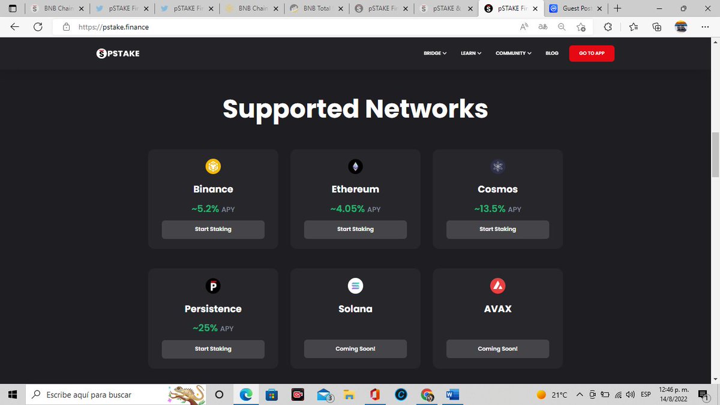
Task: Start staking on the Cosmos card
Action: pos(497,229)
